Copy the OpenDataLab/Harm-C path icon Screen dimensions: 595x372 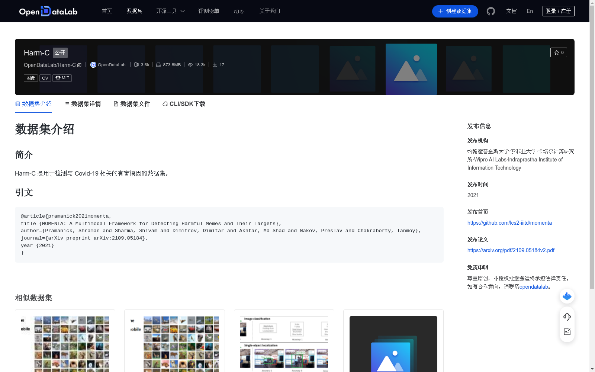pos(79,65)
